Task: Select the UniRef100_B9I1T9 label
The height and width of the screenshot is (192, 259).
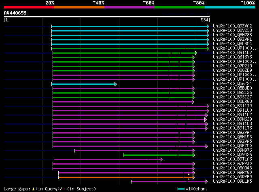Action: pos(232,106)
